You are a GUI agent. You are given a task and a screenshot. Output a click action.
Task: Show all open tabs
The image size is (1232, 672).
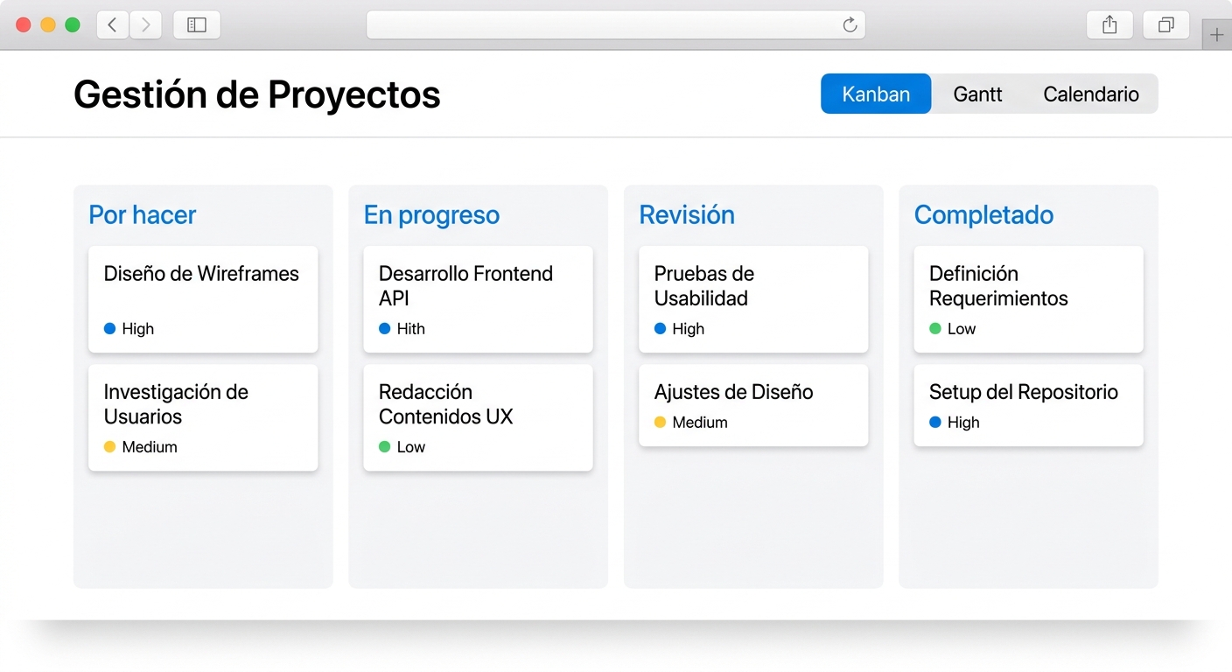pyautogui.click(x=1165, y=24)
